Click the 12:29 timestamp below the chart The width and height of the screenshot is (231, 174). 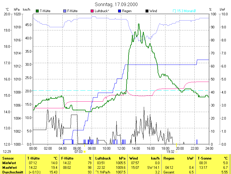coord(7,151)
